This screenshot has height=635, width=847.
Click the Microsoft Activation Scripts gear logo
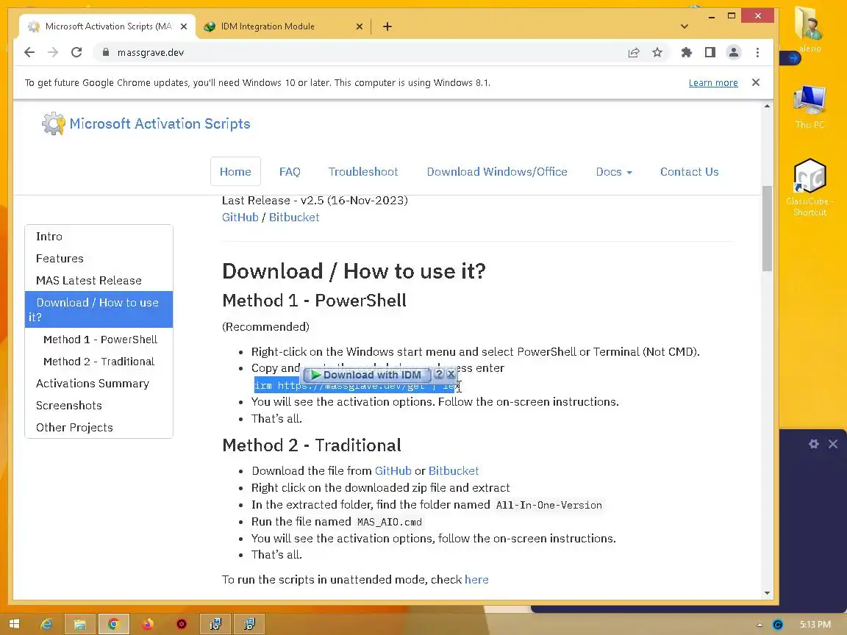click(54, 123)
